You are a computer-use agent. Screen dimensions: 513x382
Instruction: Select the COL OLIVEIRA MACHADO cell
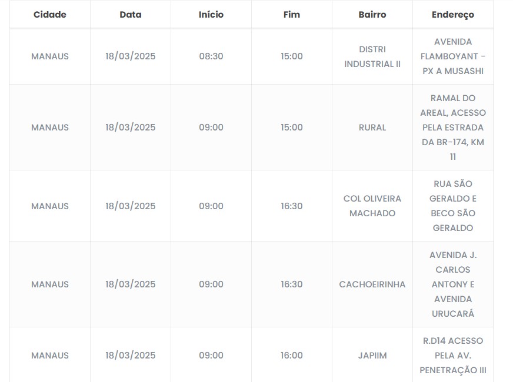click(x=372, y=206)
